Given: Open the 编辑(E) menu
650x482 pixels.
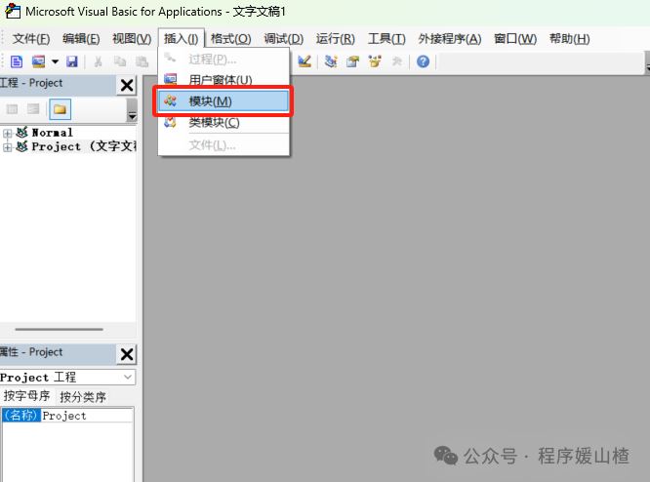Looking at the screenshot, I should 81,39.
